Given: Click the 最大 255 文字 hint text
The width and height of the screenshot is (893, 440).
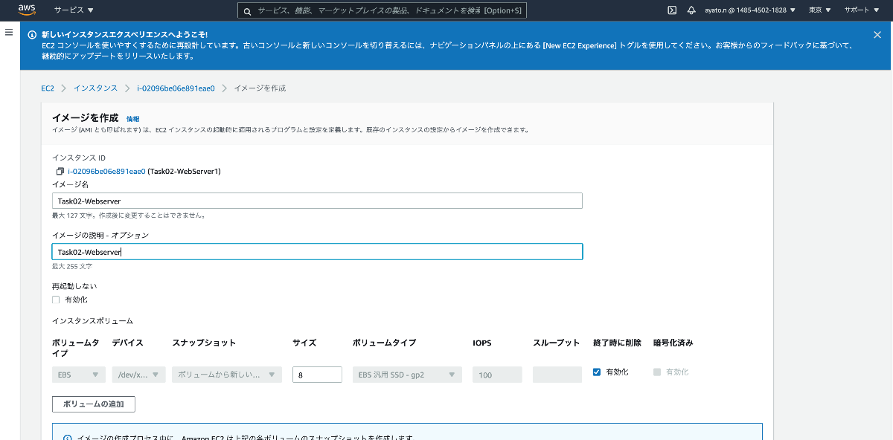Looking at the screenshot, I should click(x=72, y=266).
